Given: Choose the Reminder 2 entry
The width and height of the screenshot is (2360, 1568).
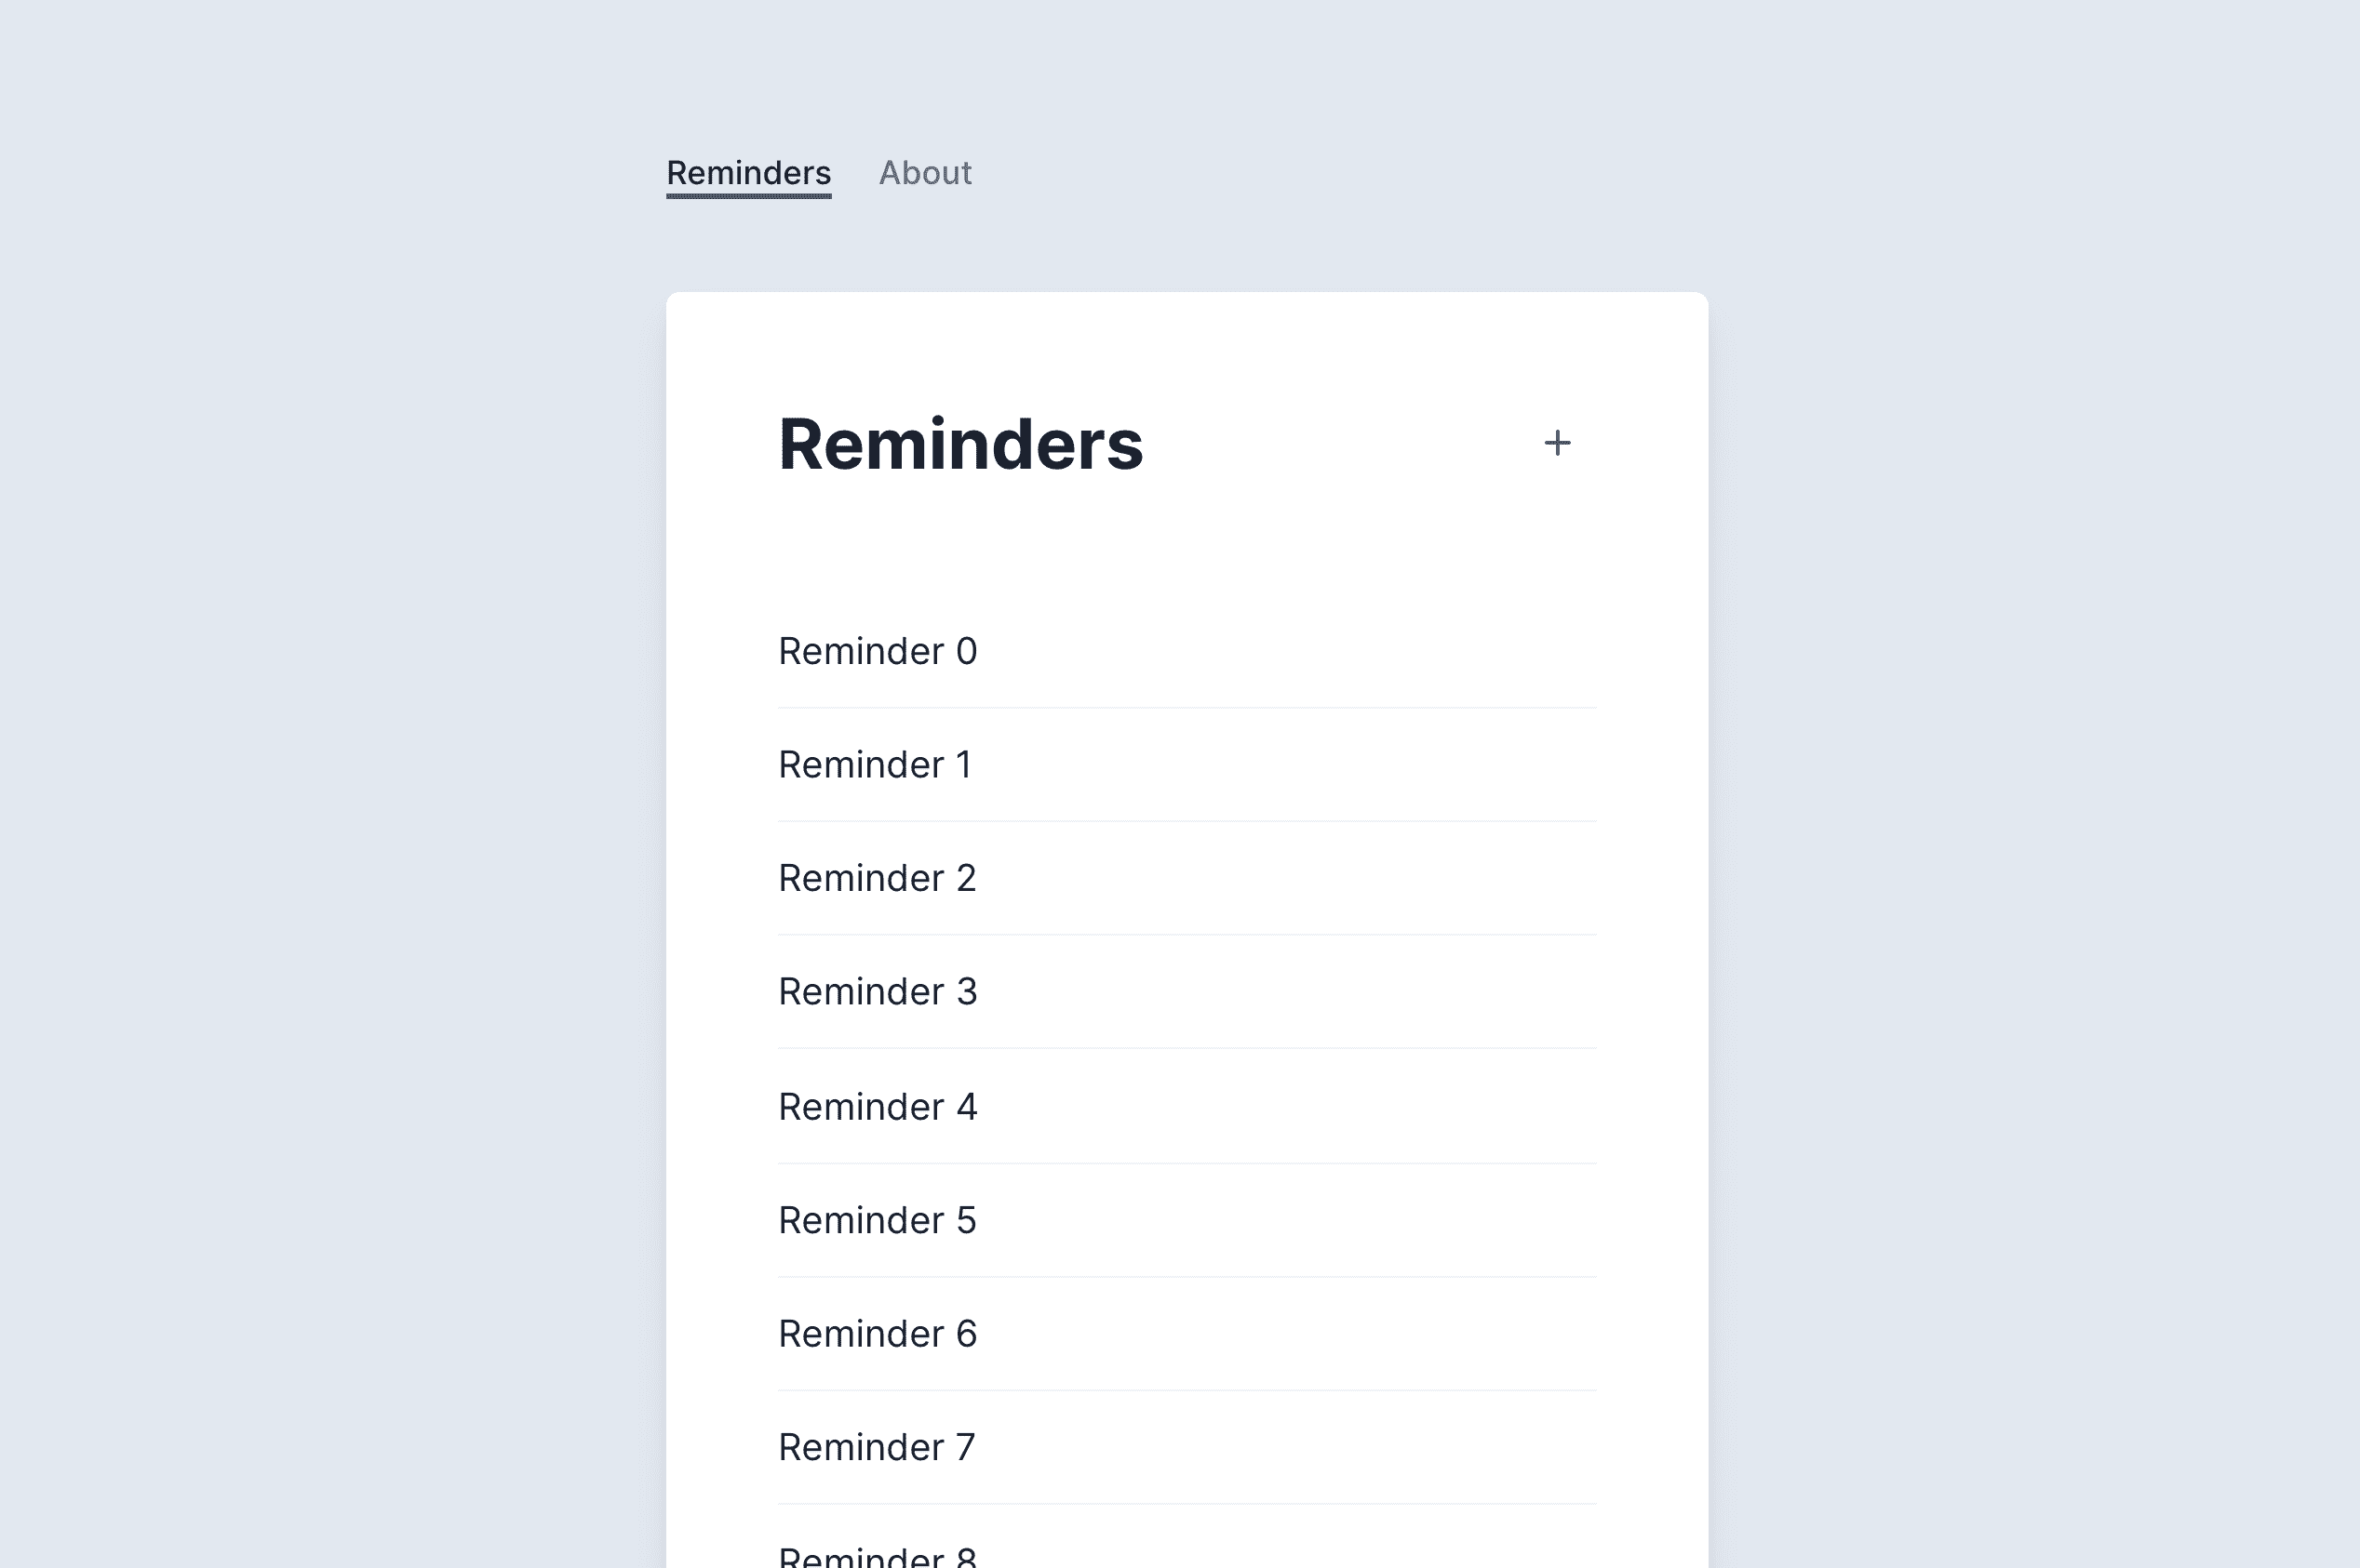Looking at the screenshot, I should click(1187, 878).
